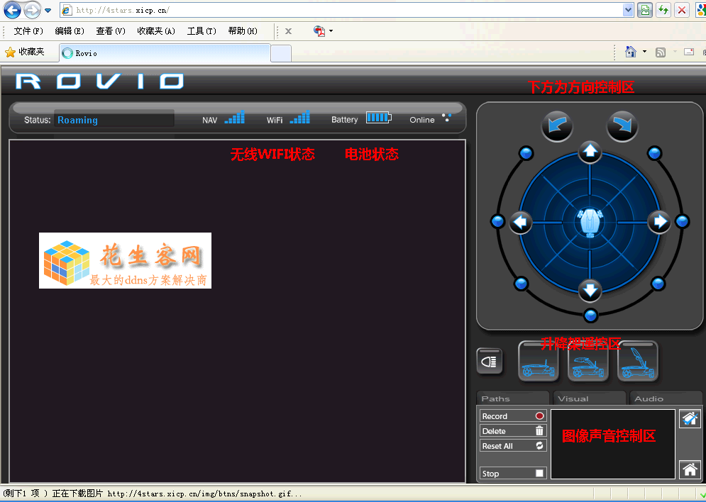Screen dimensions: 706x502
Task: Click the browser Home page icon
Action: point(630,52)
